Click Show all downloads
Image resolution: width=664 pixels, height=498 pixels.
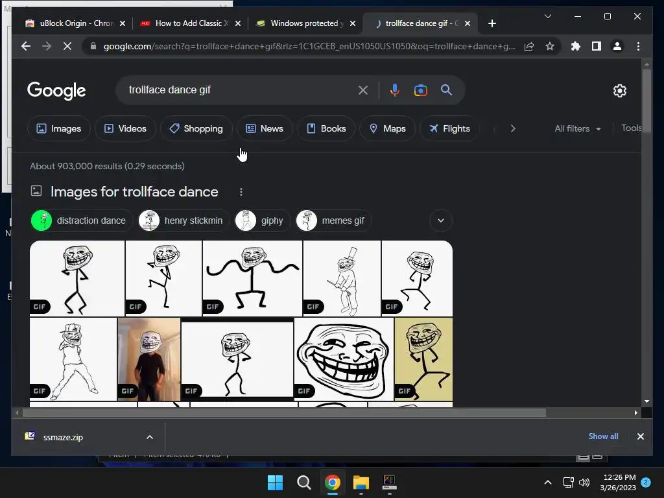point(603,436)
